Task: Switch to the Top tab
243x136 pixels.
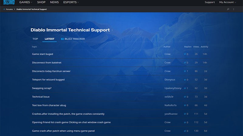Action: [x=35, y=39]
